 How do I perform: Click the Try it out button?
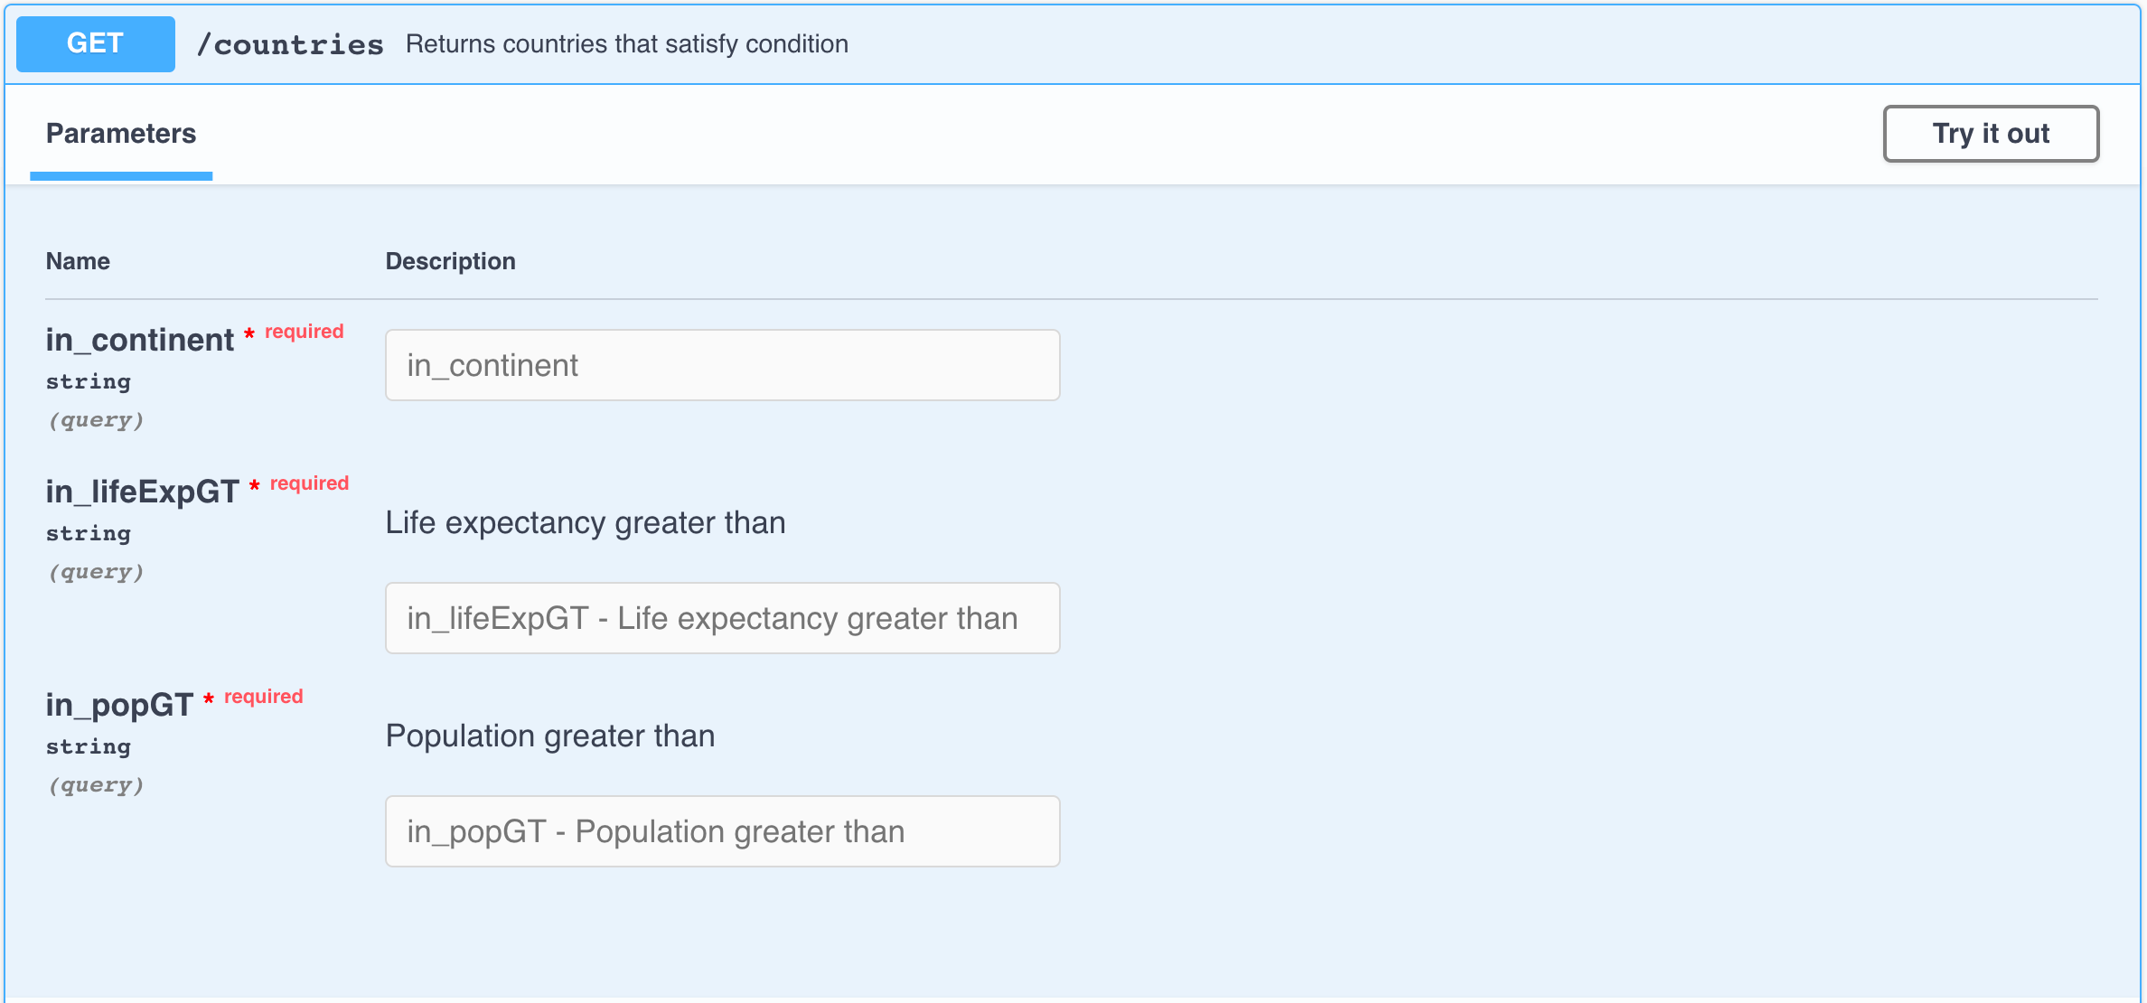point(1991,134)
